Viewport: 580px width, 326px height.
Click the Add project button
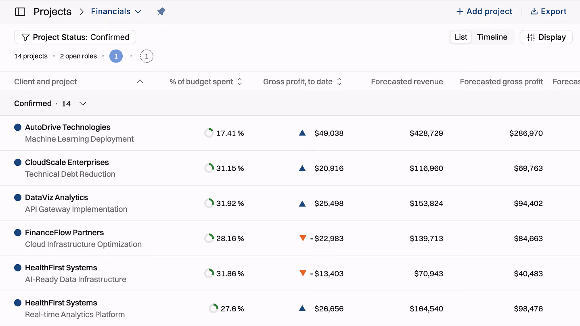pos(484,12)
